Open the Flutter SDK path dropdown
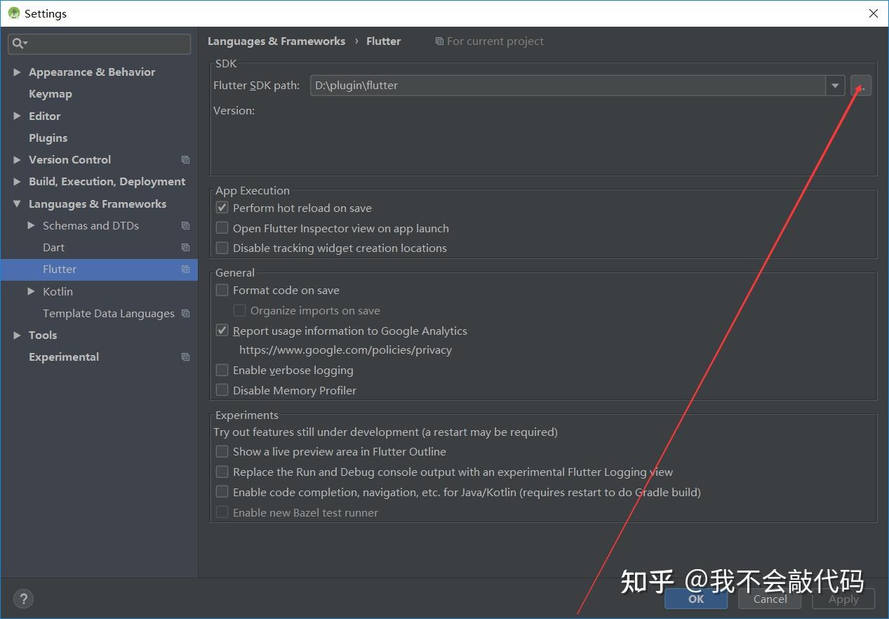The height and width of the screenshot is (619, 889). coord(834,85)
